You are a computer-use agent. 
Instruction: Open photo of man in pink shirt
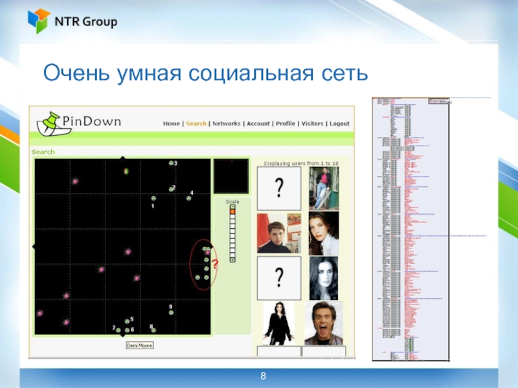coord(324,188)
